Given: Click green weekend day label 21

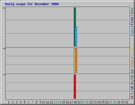Looking at the screenshot, I should [x=87, y=102].
